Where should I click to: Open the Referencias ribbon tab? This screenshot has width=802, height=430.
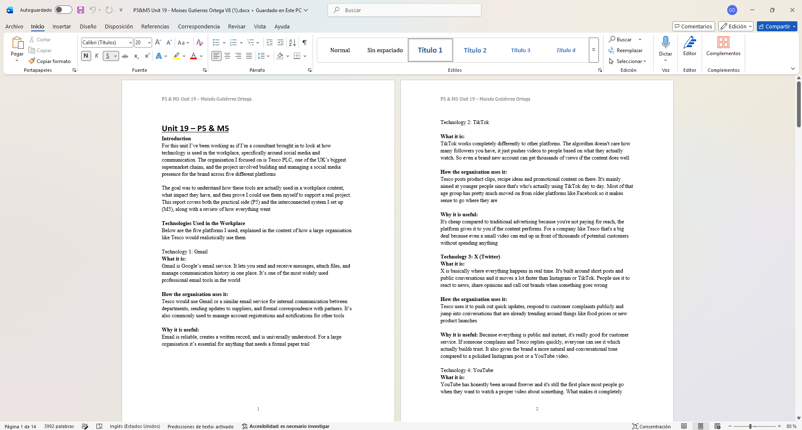155,26
